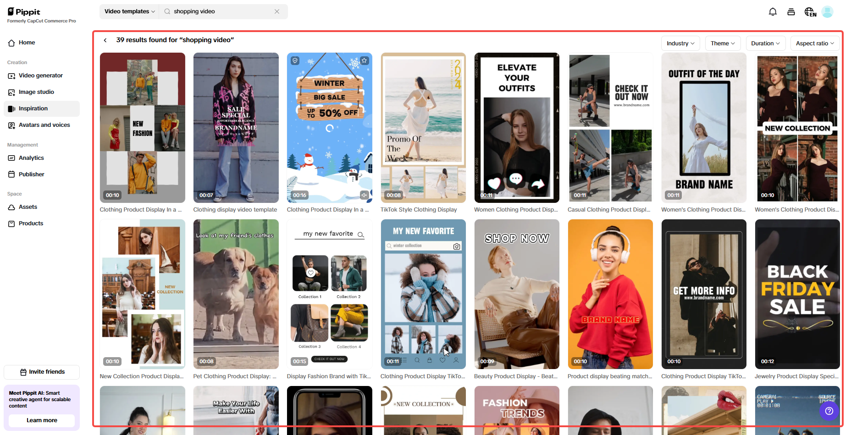
Task: Open the Aspect ratio filter dropdown
Action: click(x=815, y=43)
